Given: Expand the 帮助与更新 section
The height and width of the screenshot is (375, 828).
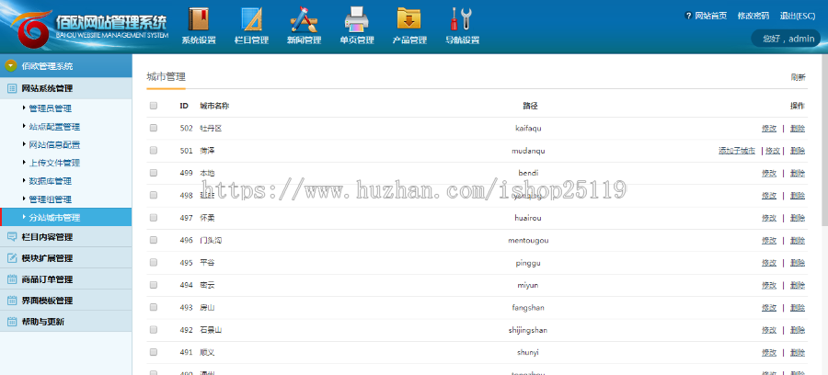Looking at the screenshot, I should [66, 321].
